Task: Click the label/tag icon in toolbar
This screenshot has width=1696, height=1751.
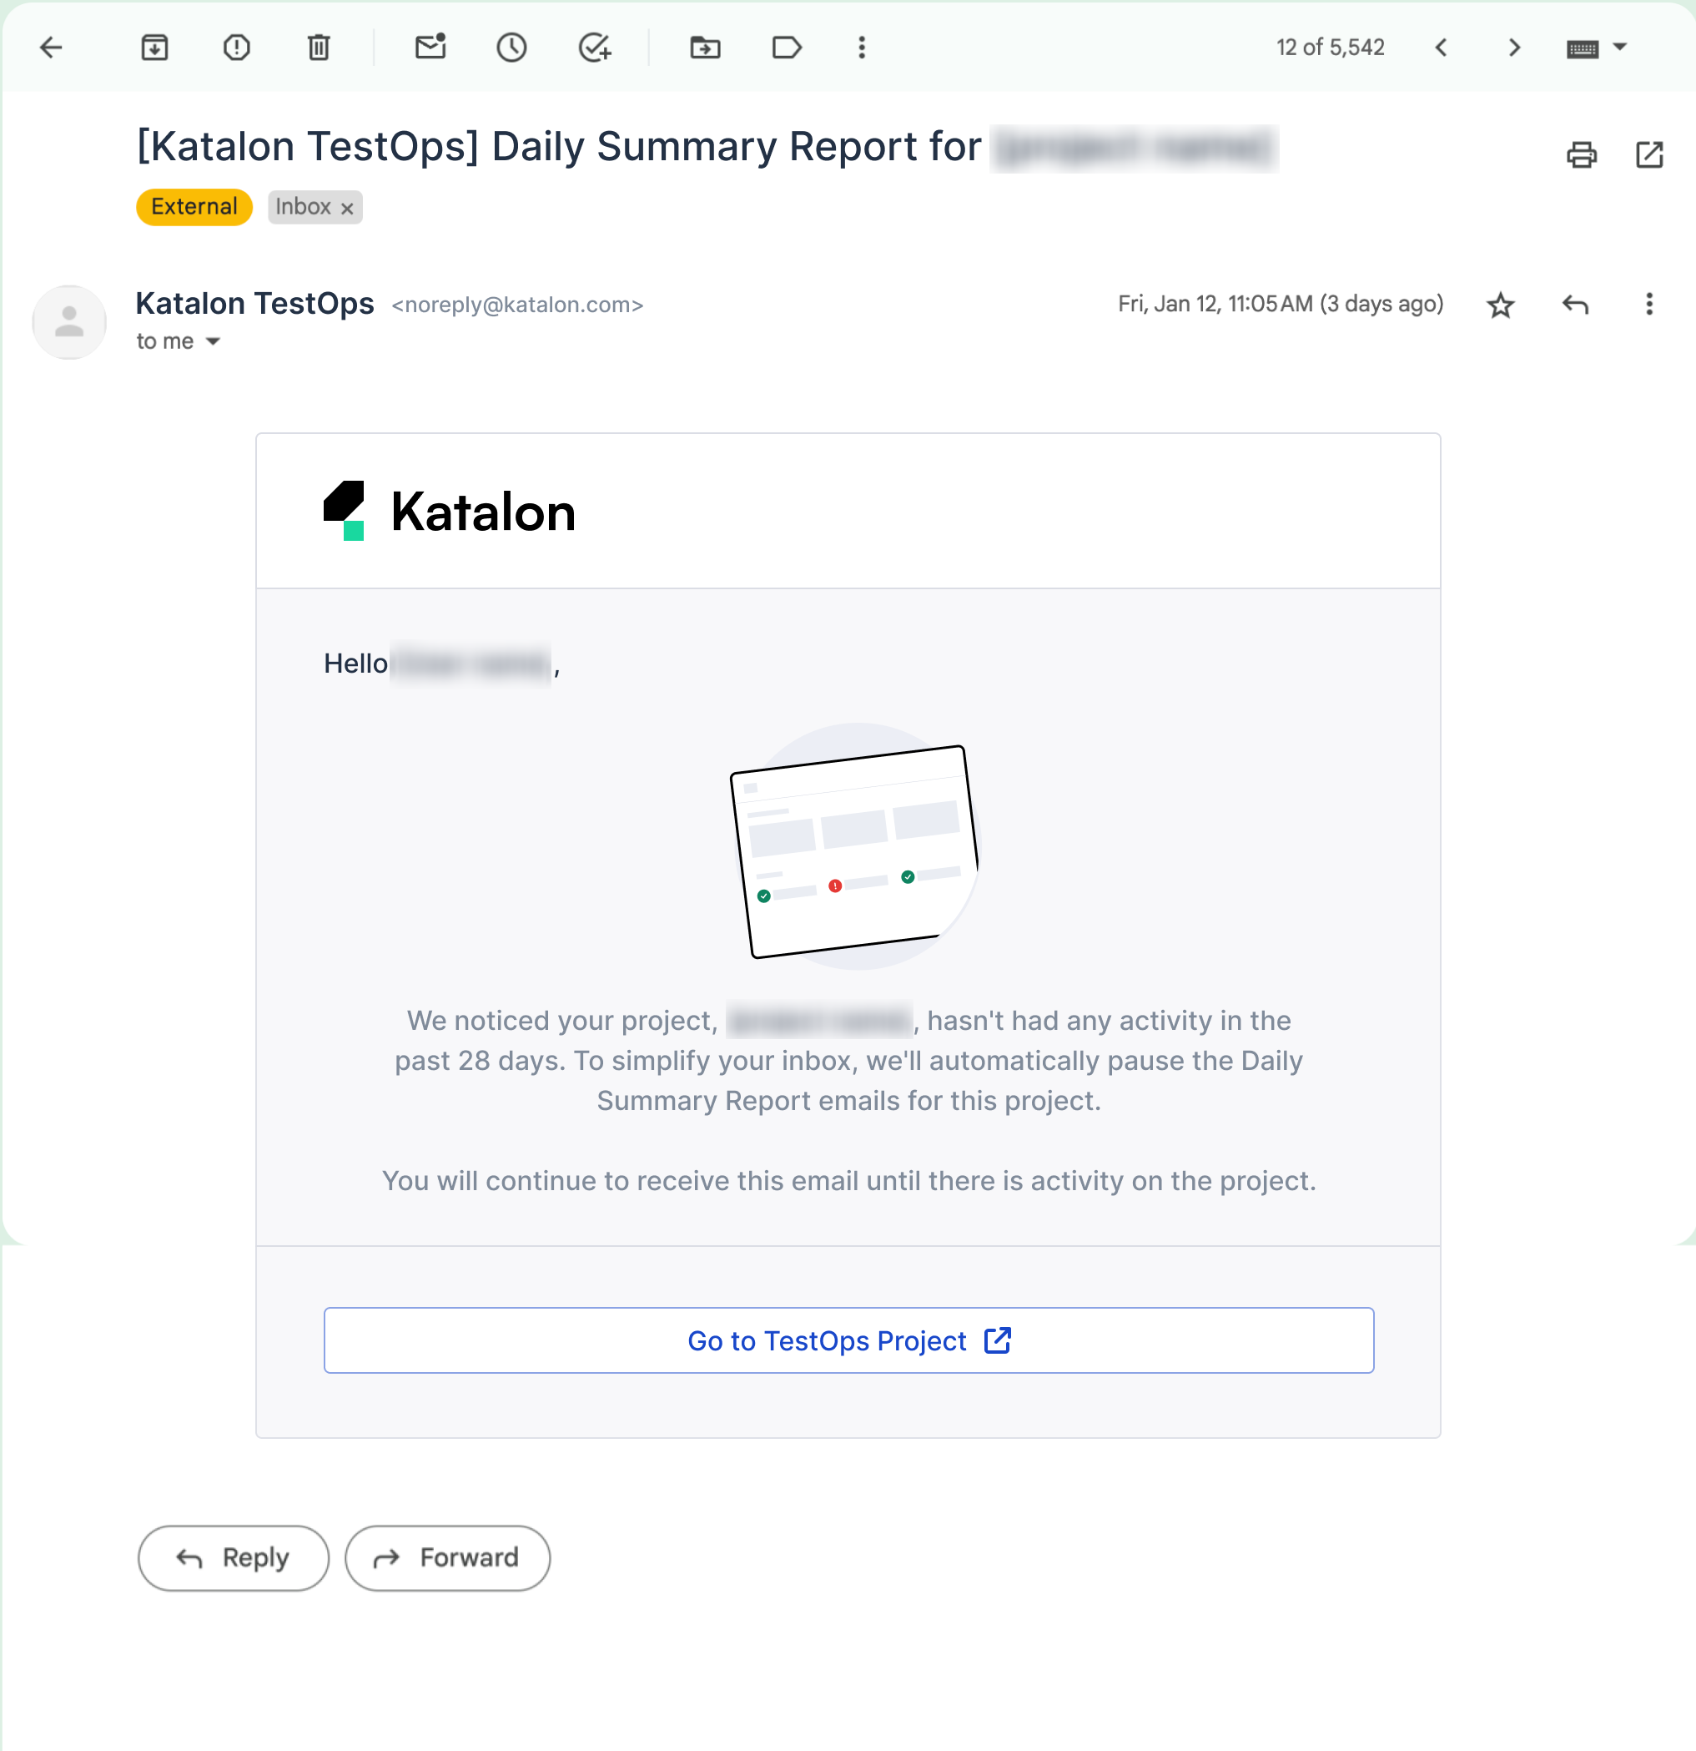Action: click(788, 47)
